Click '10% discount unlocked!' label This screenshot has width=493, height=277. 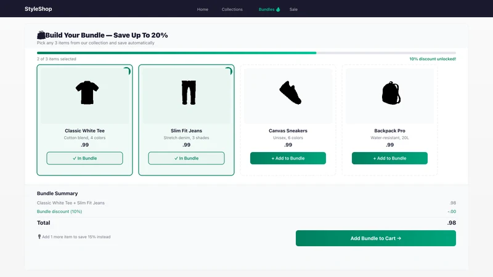click(x=433, y=59)
